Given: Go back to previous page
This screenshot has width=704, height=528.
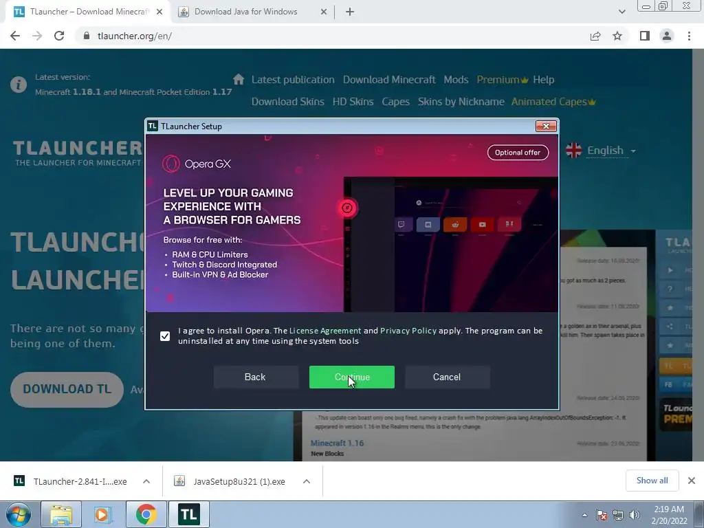Looking at the screenshot, I should point(15,36).
